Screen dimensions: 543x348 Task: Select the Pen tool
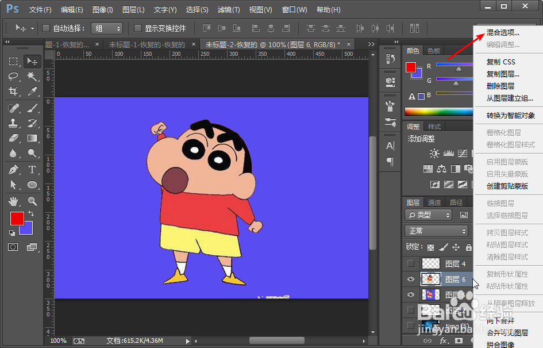[x=13, y=170]
